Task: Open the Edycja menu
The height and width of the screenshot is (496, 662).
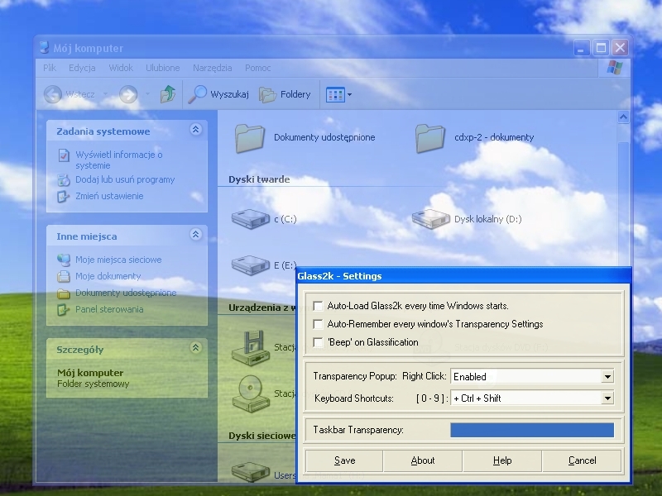Action: [82, 68]
